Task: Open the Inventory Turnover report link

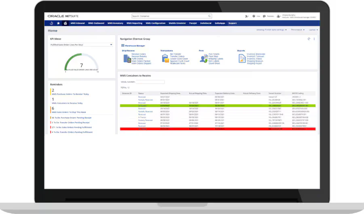Action: point(255,56)
